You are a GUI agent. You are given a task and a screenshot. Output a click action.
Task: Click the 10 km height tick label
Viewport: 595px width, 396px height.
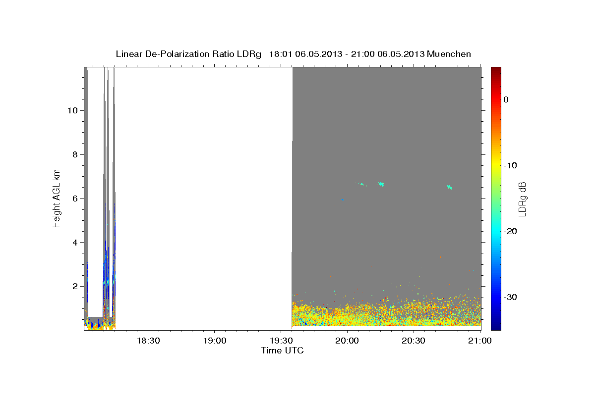(73, 110)
